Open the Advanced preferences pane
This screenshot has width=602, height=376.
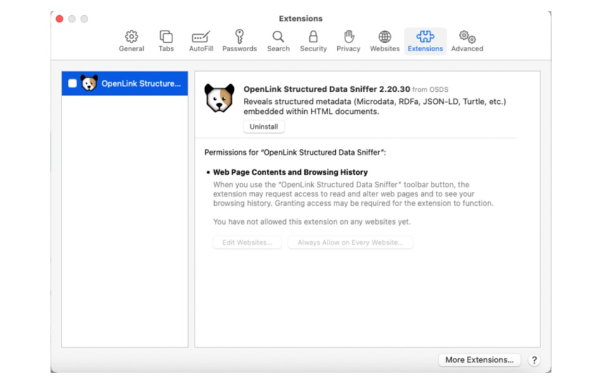pos(467,41)
